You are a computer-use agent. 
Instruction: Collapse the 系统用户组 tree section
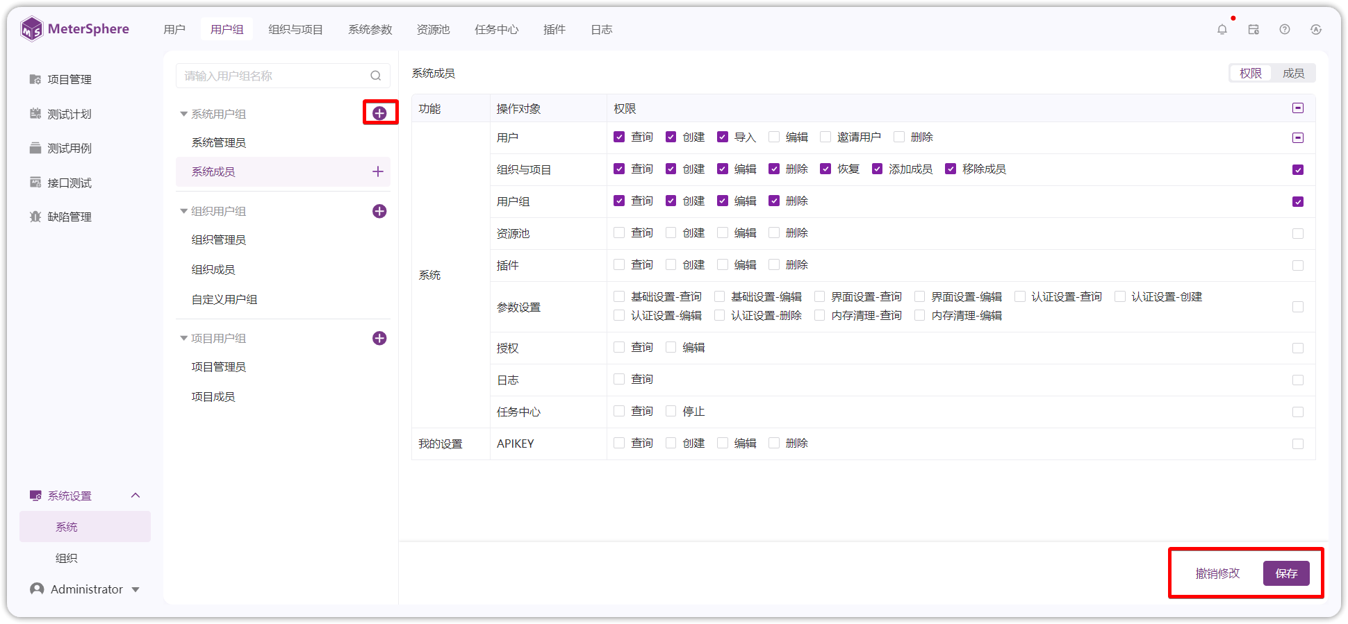pos(183,114)
